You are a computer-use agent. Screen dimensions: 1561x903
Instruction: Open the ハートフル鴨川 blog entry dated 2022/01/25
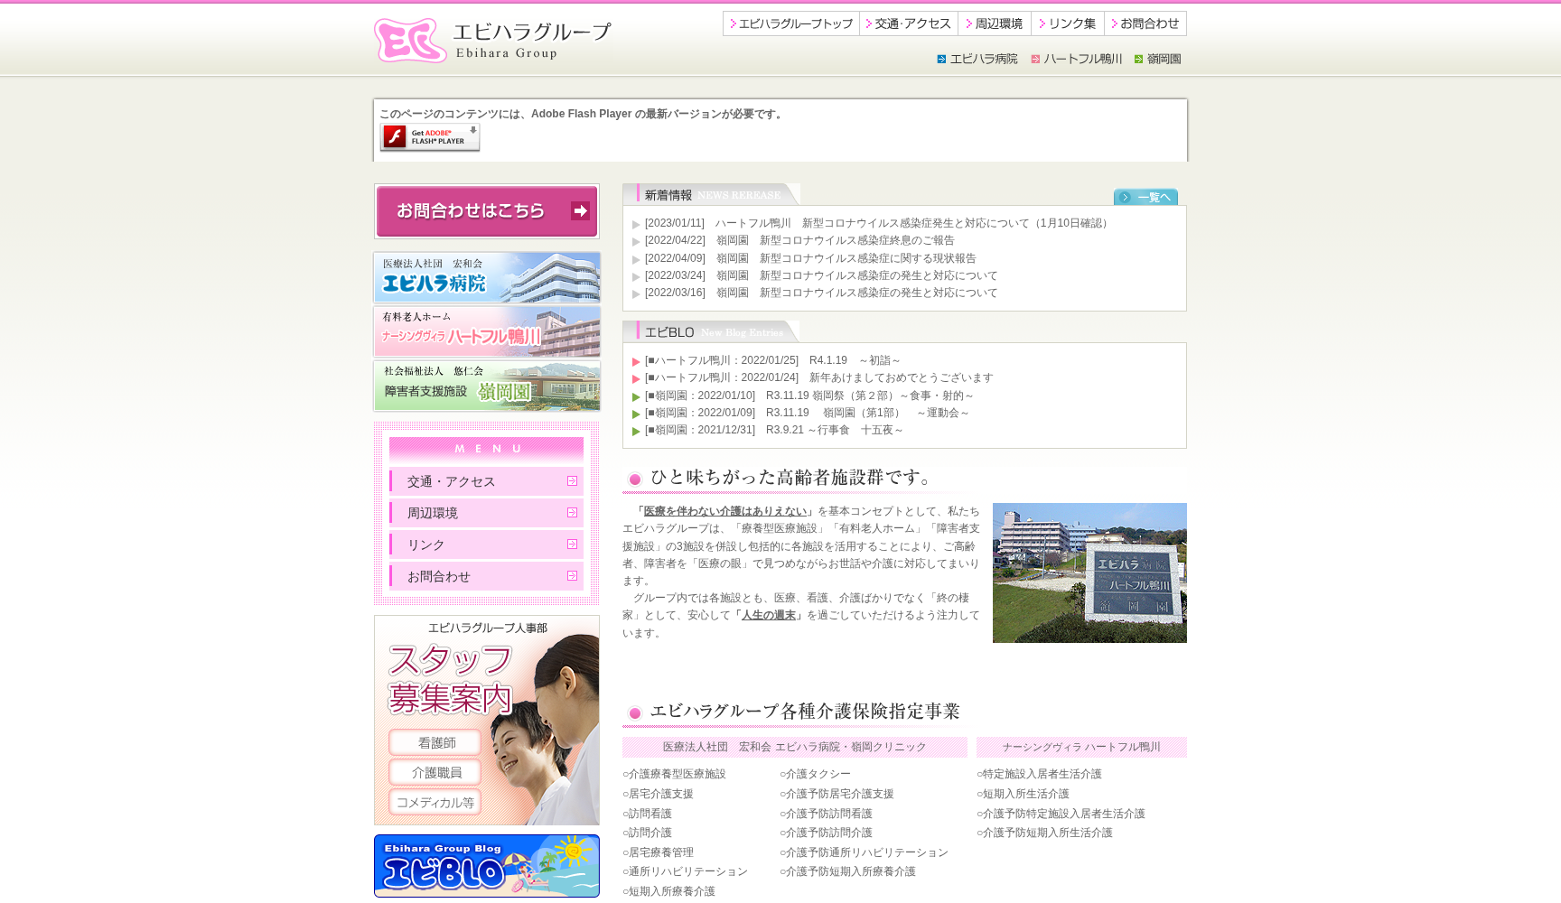[x=772, y=359]
